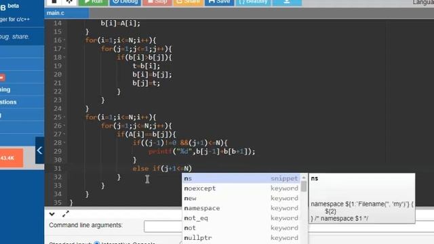This screenshot has height=244, width=434.
Task: Select the 'nullptr' keyword suggestion
Action: click(x=241, y=238)
